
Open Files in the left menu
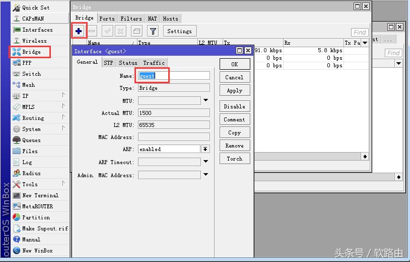(30, 151)
